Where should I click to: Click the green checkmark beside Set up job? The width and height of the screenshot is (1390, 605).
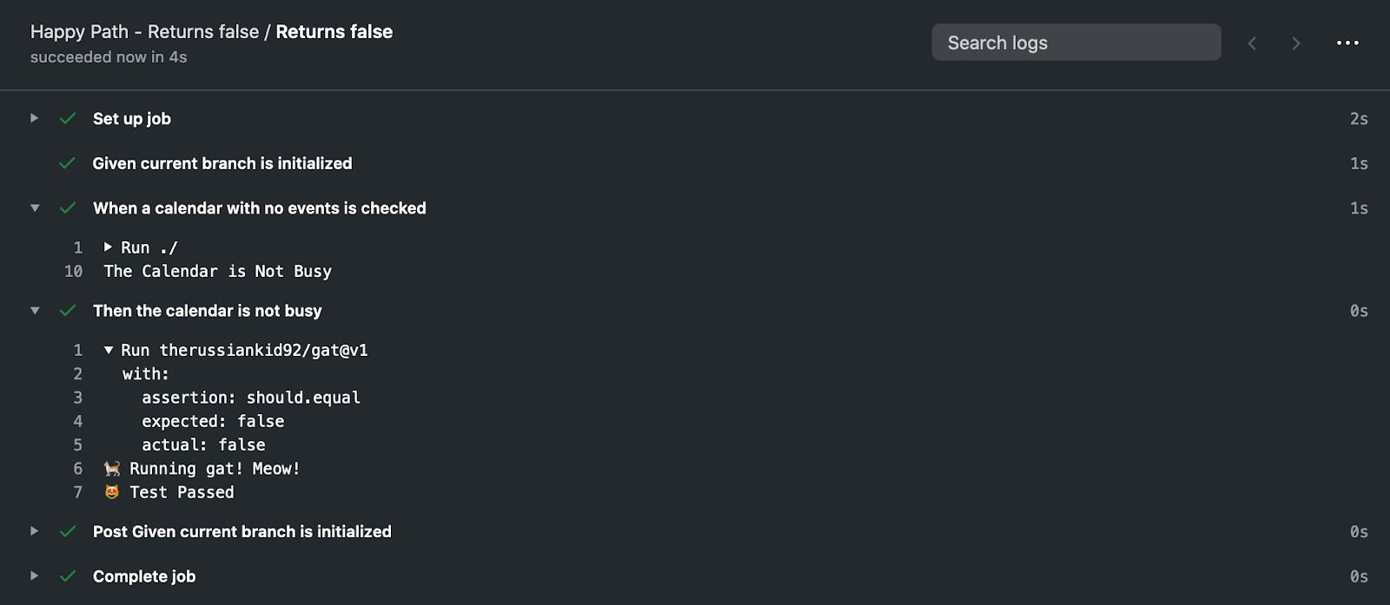68,119
